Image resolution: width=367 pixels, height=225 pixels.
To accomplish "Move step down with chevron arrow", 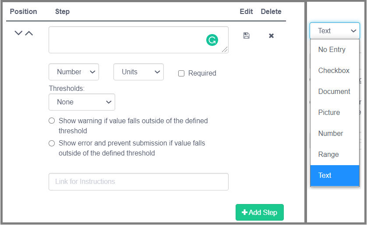I will [18, 33].
